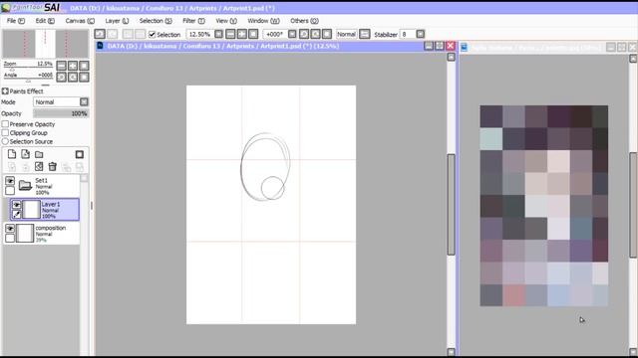Open the Canvas menu

point(80,21)
